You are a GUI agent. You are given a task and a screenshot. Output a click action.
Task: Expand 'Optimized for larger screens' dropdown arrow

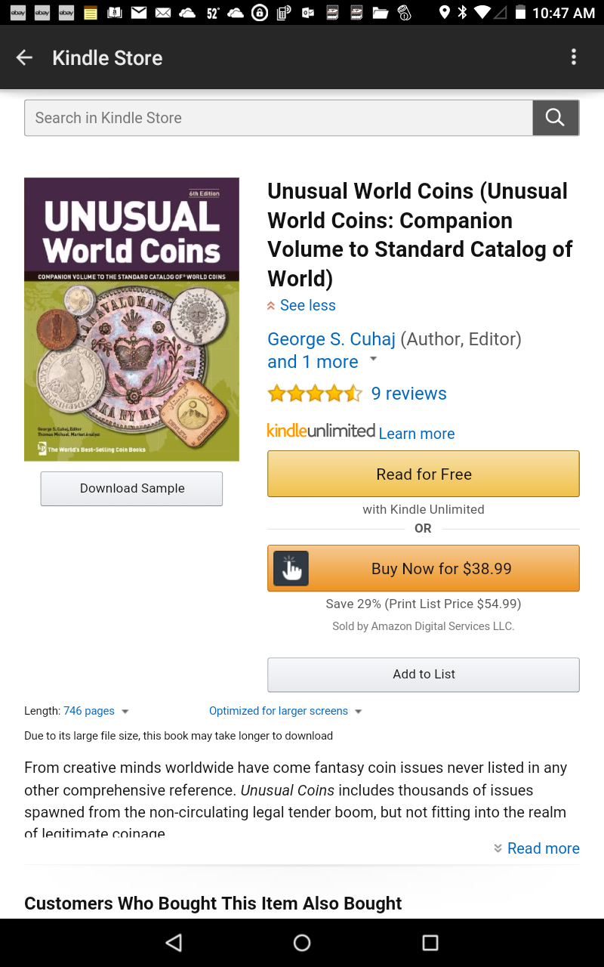click(358, 712)
